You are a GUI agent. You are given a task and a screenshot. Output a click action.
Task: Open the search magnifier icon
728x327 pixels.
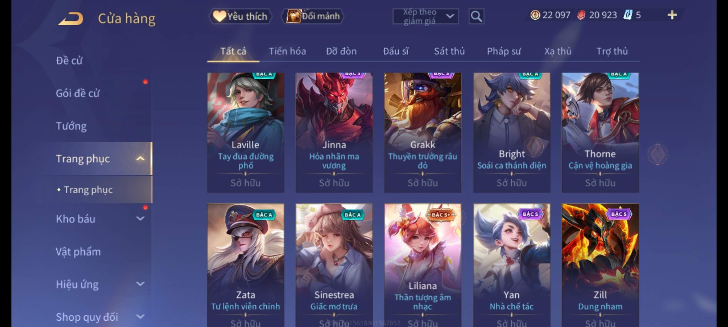coord(476,16)
